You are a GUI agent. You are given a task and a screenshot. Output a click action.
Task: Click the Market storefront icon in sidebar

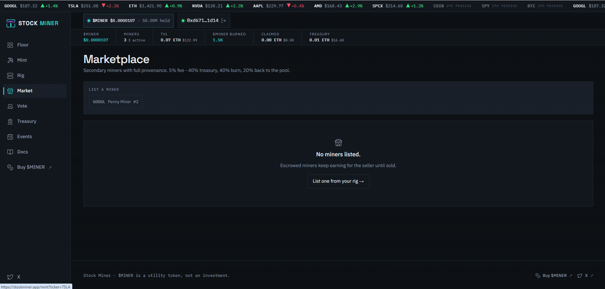11,91
